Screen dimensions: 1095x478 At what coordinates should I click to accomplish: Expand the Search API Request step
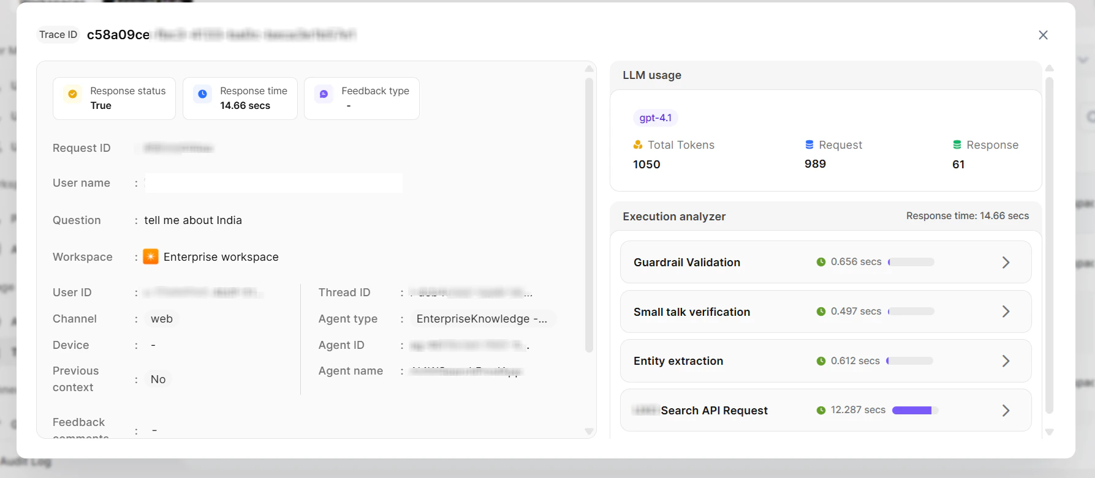1006,411
